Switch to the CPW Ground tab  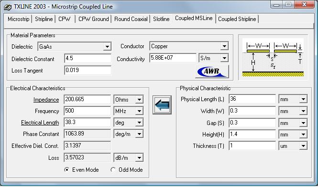(94, 19)
